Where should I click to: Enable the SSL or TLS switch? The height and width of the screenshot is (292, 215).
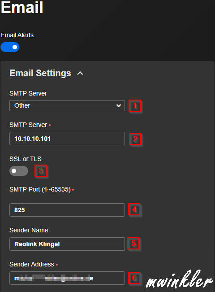point(19,171)
